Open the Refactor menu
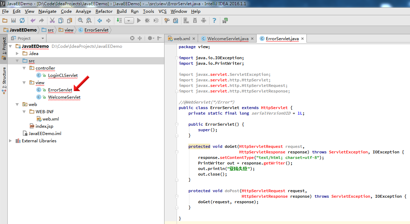Screen dimensions: 410x224 coord(104,11)
